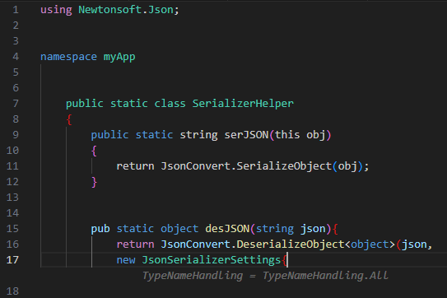This screenshot has height=298, width=447.
Task: Click the serJSON method name
Action: (x=246, y=135)
